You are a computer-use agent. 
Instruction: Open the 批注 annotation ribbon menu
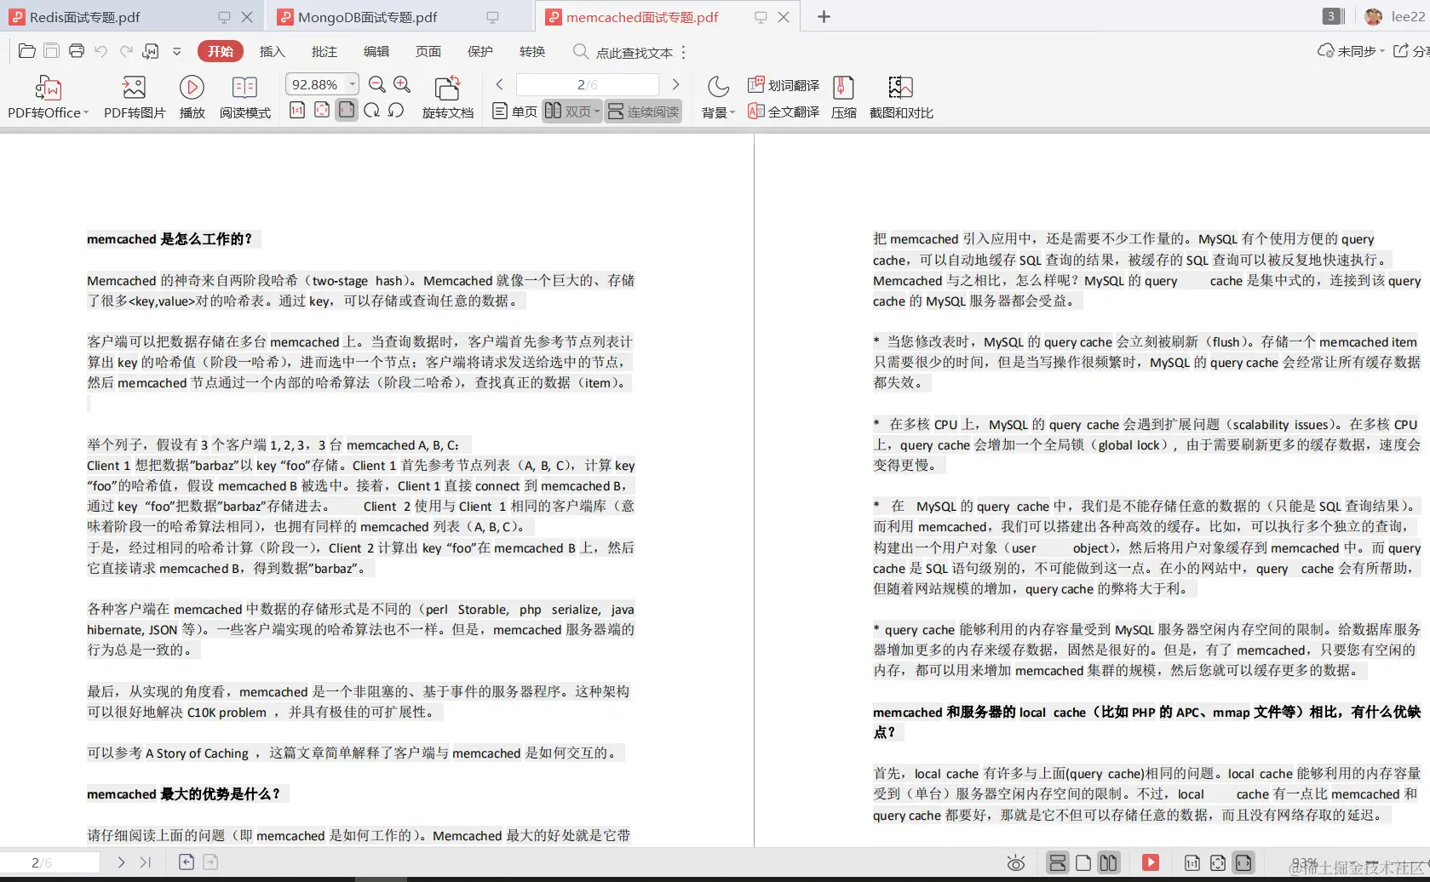coord(323,52)
